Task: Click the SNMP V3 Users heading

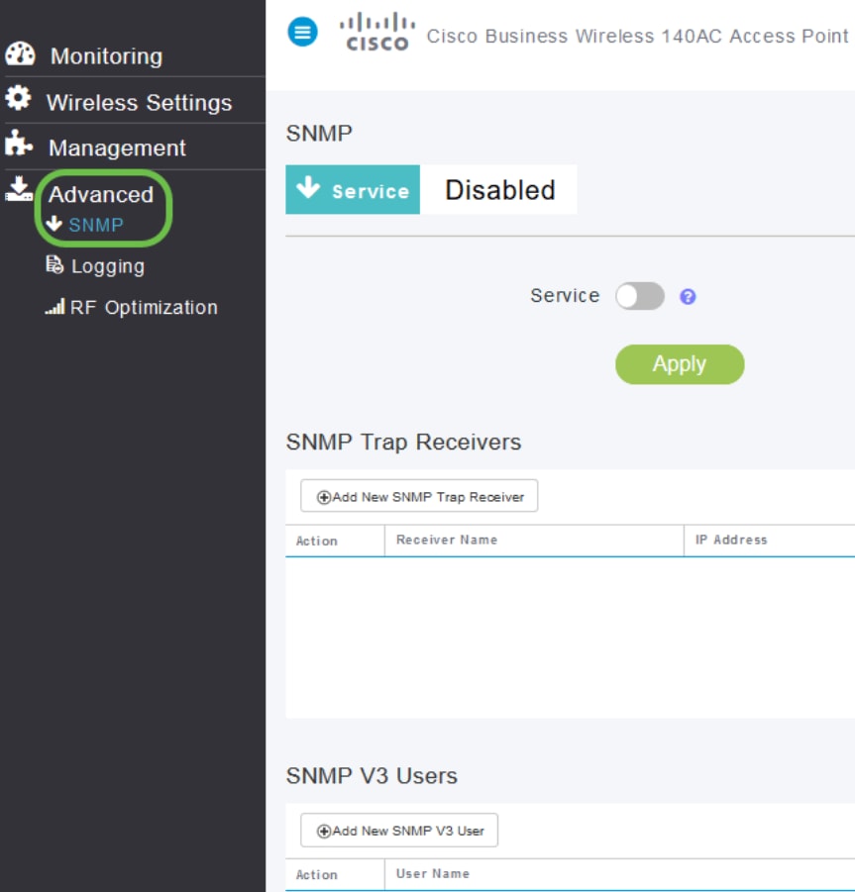Action: [x=372, y=776]
